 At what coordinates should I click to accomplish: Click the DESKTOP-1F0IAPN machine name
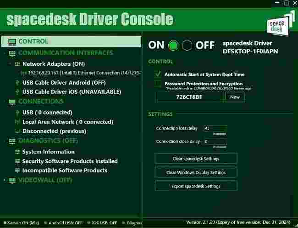coord(250,51)
